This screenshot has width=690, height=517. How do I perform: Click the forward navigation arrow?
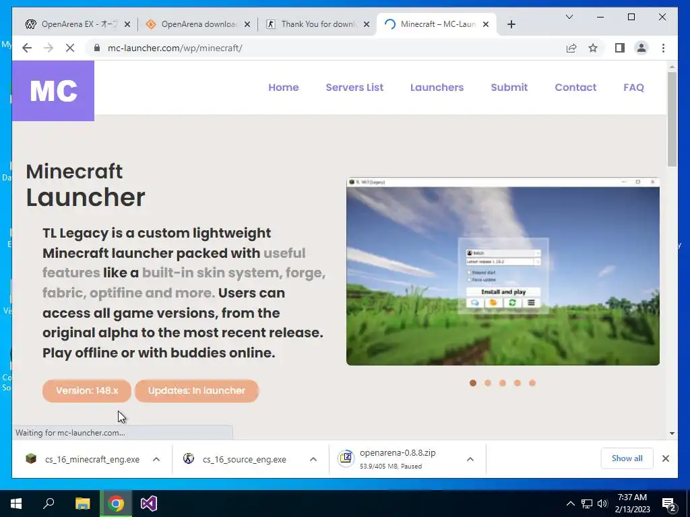pyautogui.click(x=49, y=48)
